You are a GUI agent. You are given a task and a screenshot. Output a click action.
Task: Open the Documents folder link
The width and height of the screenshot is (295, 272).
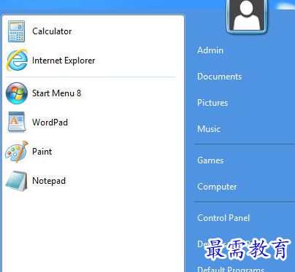click(220, 77)
